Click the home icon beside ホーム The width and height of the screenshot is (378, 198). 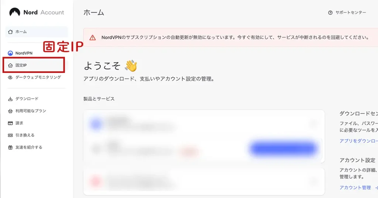click(10, 32)
